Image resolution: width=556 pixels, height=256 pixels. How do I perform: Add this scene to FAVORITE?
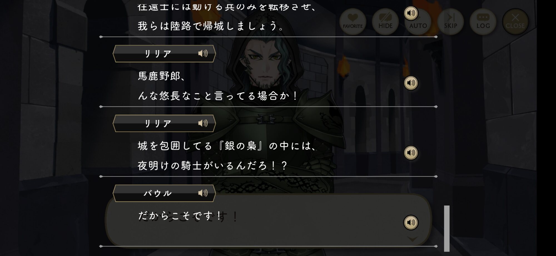(353, 22)
